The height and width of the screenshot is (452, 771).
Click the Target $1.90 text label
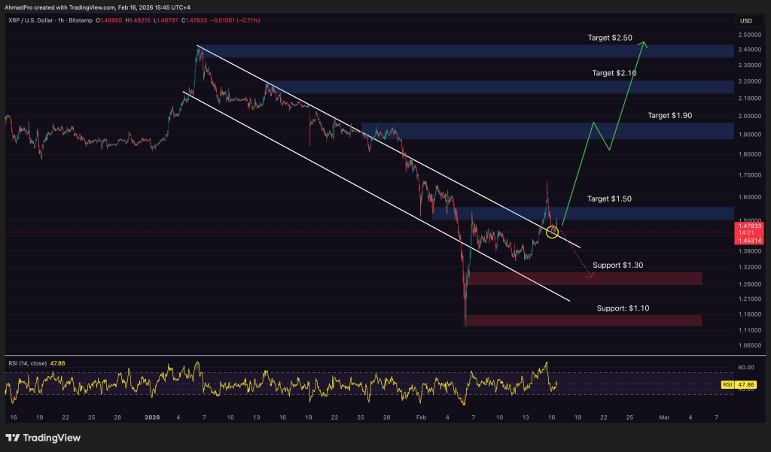[669, 116]
